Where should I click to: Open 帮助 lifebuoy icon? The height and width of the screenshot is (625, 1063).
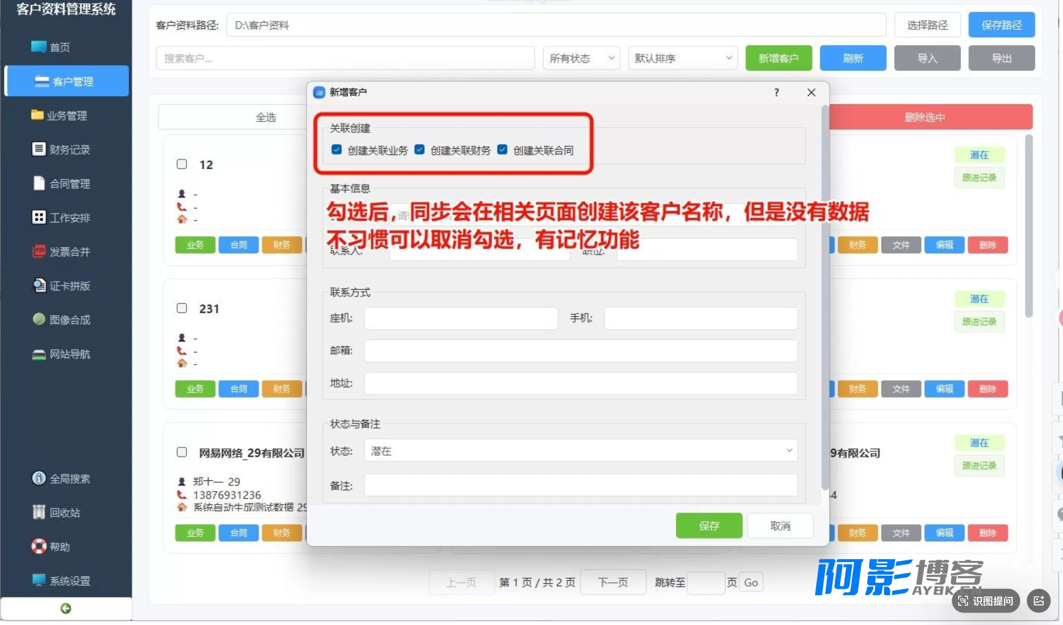[39, 546]
